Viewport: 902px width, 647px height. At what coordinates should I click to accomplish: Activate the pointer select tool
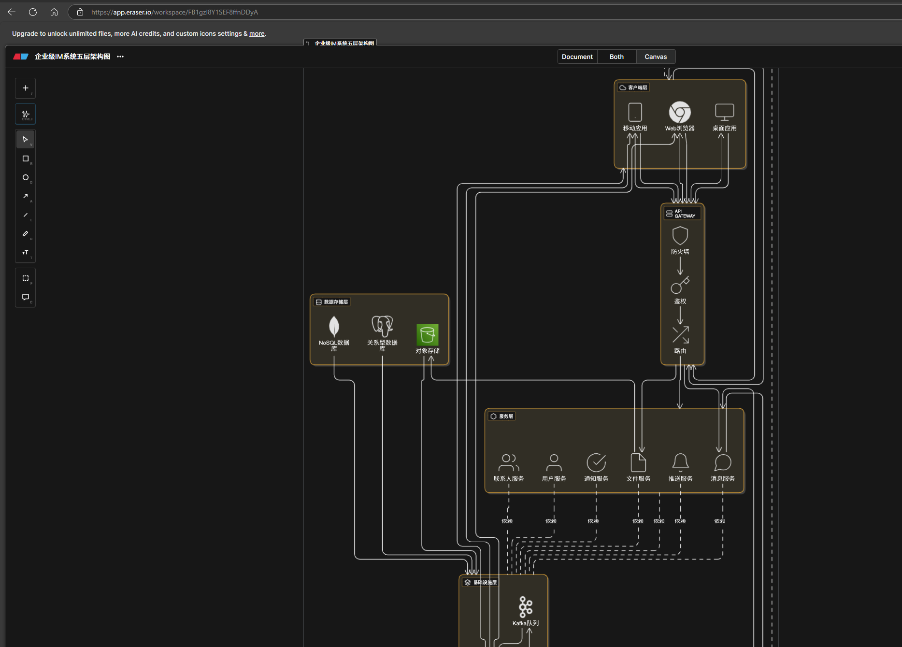[x=26, y=140]
